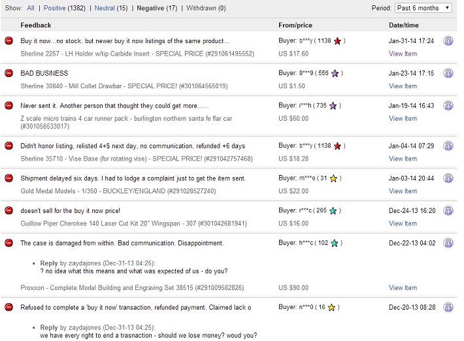Click teal star beside buyer r***c
Screen dimensions: 464x341
tap(333, 210)
